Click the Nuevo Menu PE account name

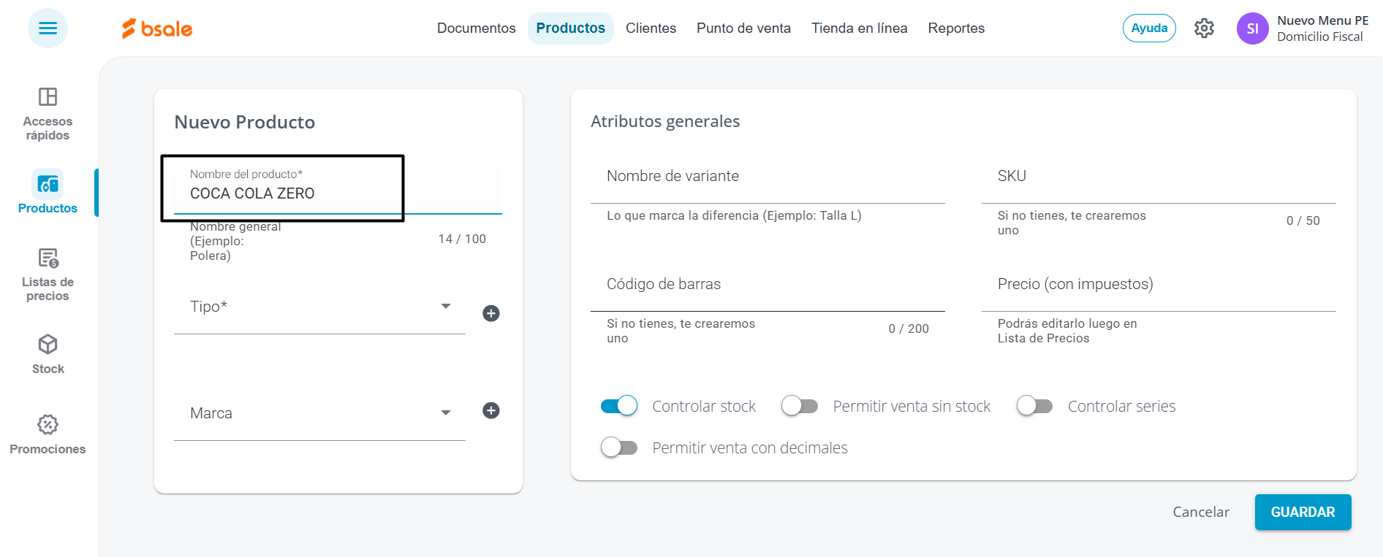[x=1322, y=20]
